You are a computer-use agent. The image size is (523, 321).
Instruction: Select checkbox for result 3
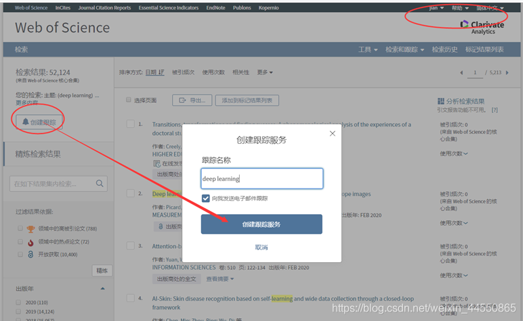coord(131,245)
